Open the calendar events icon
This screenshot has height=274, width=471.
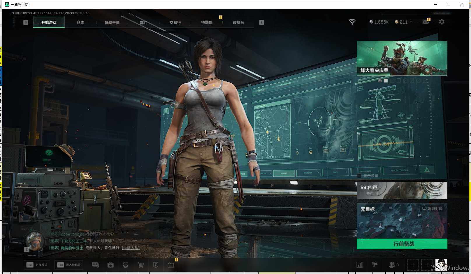(171, 265)
